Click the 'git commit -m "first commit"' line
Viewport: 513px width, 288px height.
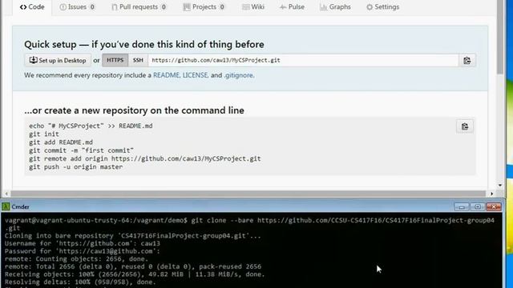pyautogui.click(x=82, y=150)
